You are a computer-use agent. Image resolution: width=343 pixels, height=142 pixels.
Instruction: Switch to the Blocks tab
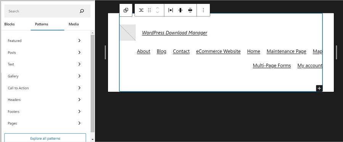[x=10, y=24]
